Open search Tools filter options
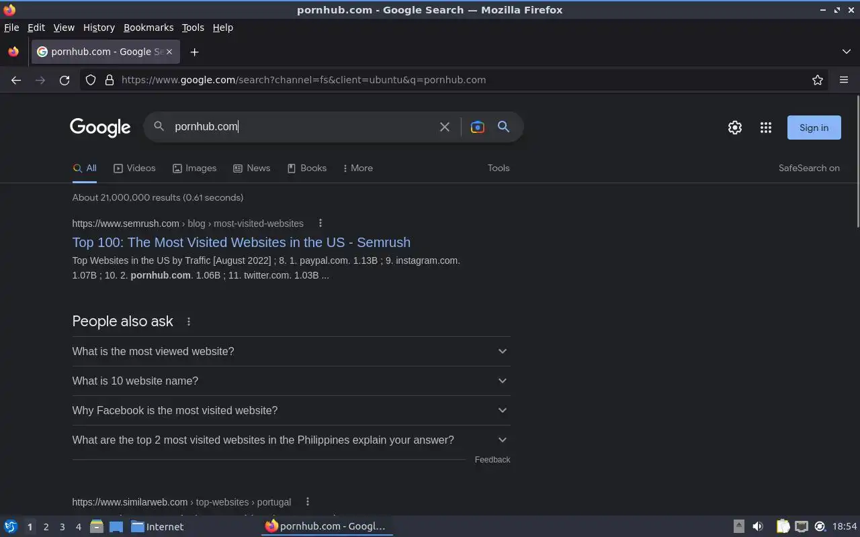 (x=499, y=168)
